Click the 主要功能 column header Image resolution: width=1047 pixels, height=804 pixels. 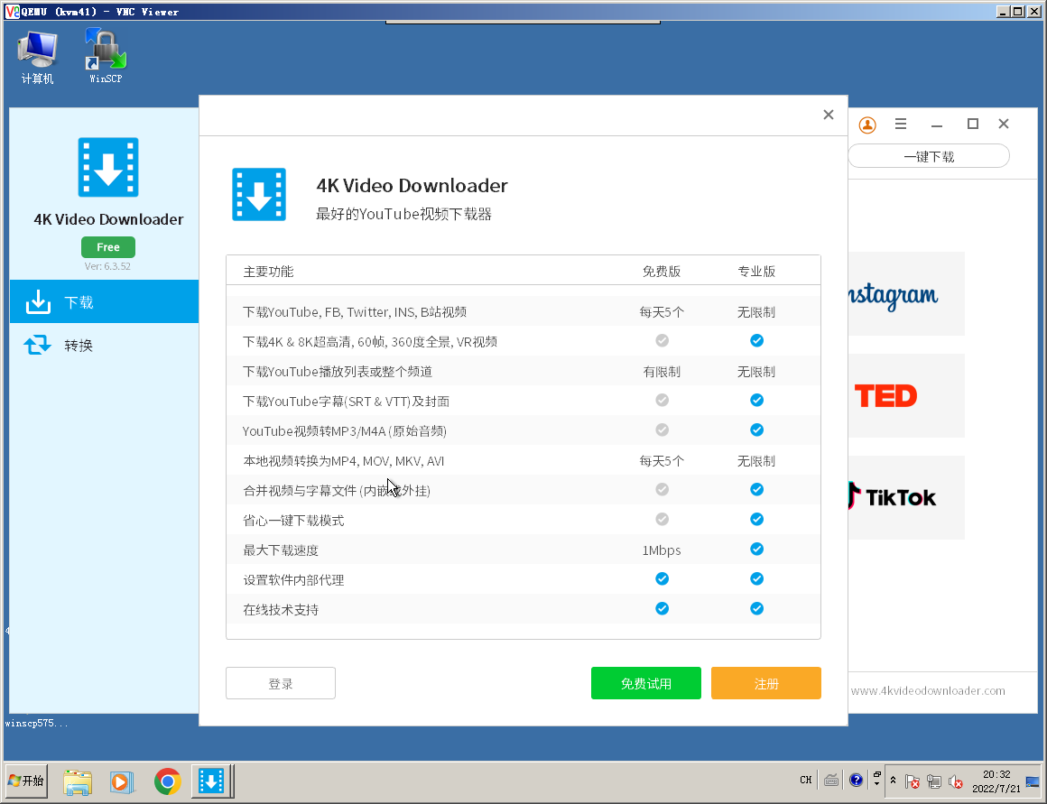click(268, 271)
